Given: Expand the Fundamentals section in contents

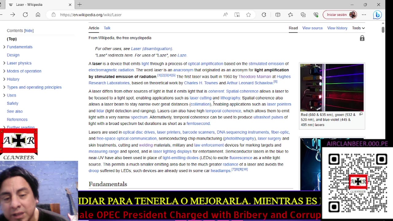Looking at the screenshot, I should pos(4,47).
